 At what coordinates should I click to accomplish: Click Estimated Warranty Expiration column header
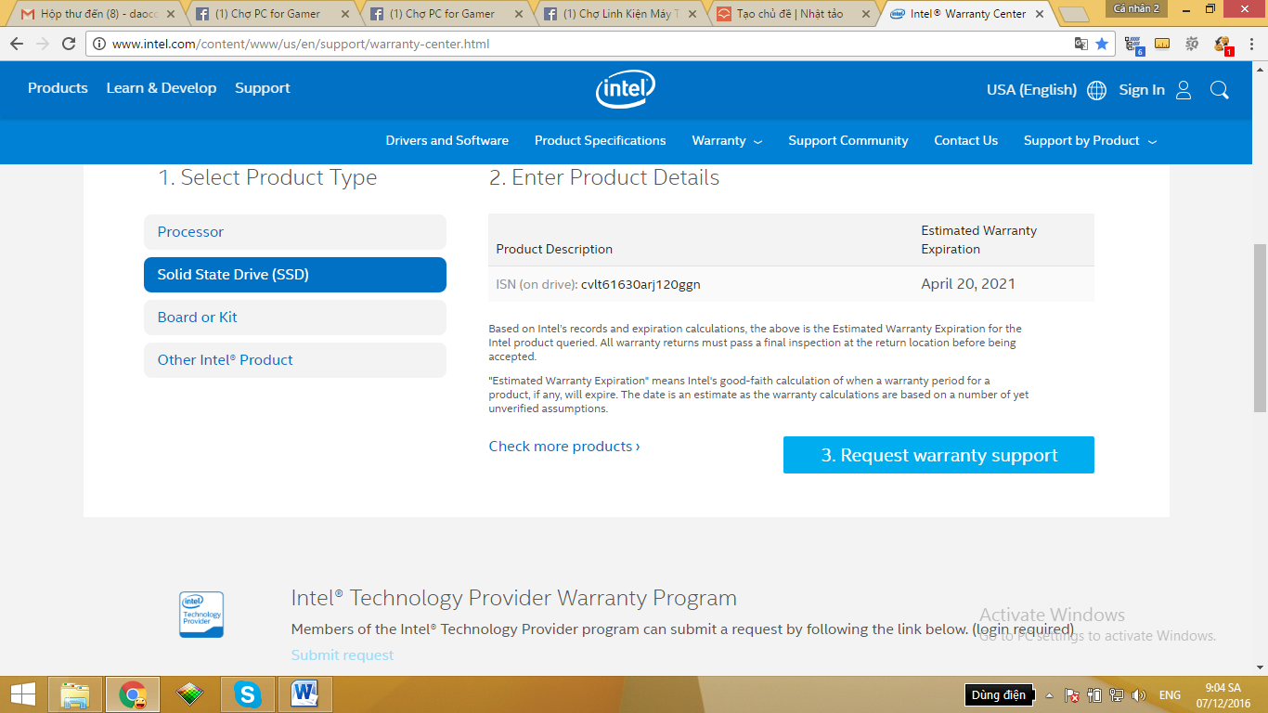click(978, 240)
